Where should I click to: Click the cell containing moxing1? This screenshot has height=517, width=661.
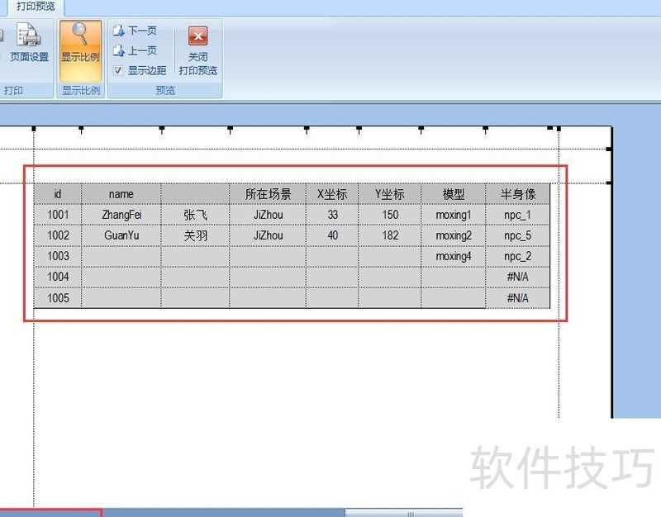click(x=453, y=215)
